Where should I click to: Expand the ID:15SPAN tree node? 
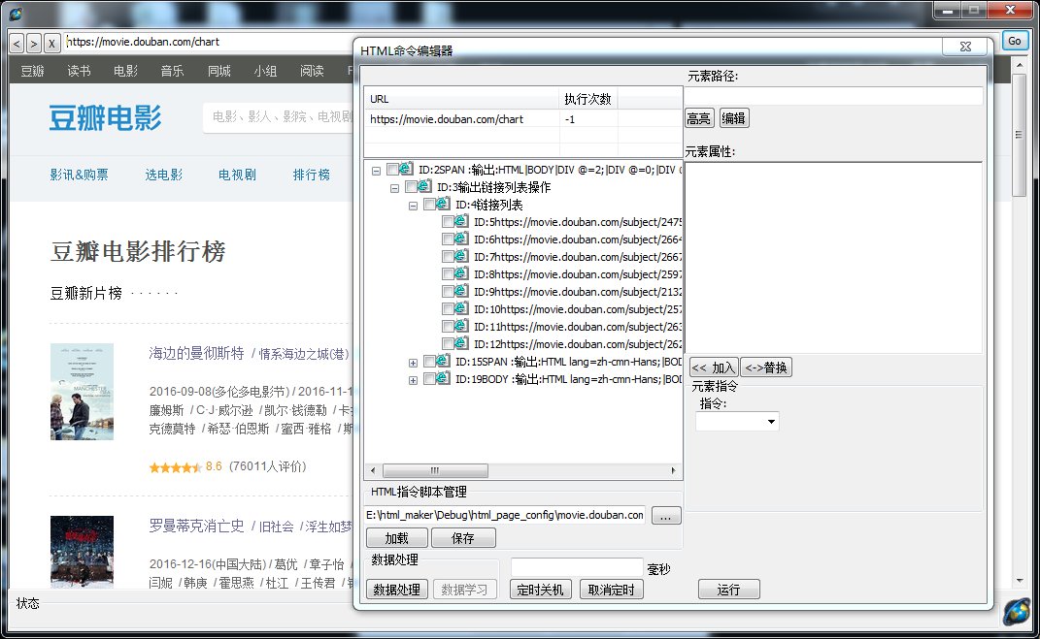click(x=413, y=363)
